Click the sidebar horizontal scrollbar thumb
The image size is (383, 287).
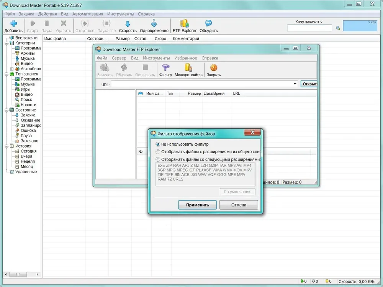click(x=18, y=274)
